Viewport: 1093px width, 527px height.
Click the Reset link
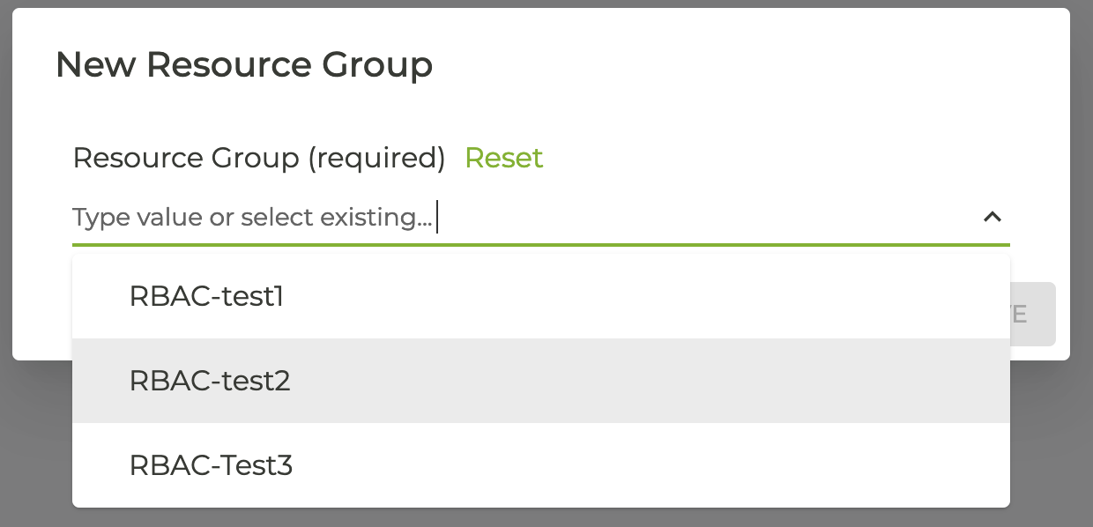pos(503,158)
